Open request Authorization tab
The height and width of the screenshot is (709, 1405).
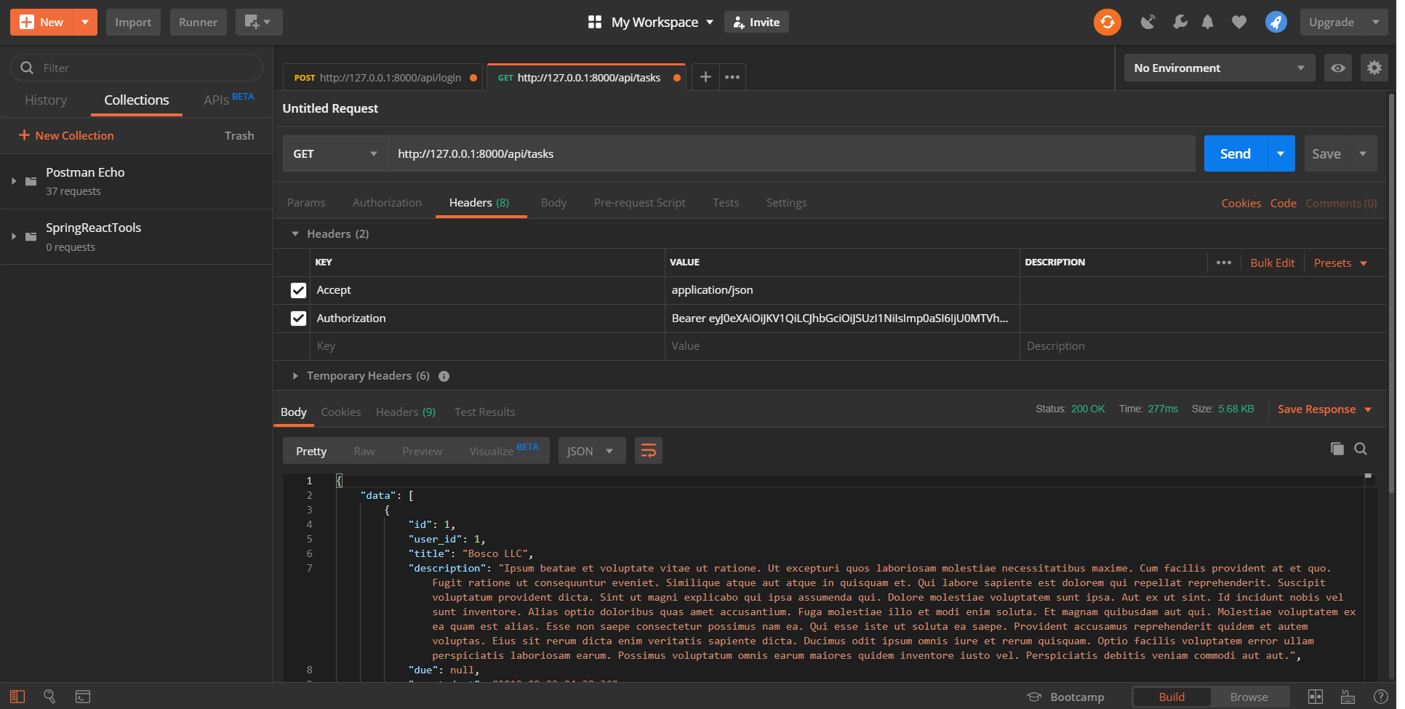tap(387, 203)
